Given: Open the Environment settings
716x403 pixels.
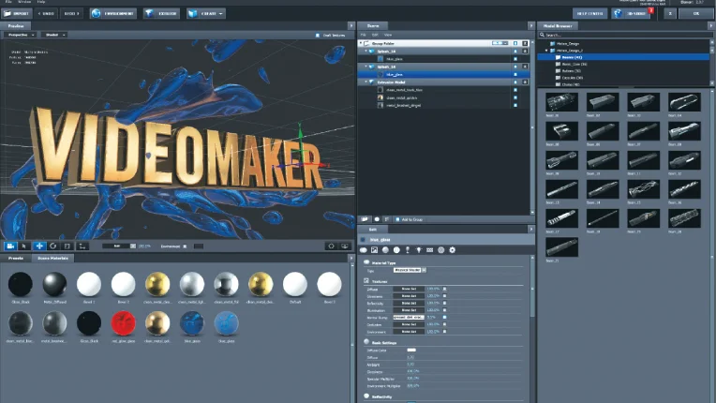Looking at the screenshot, I should (x=113, y=14).
